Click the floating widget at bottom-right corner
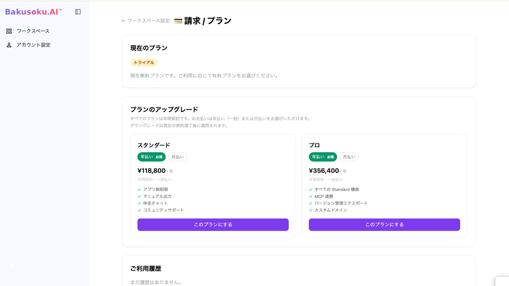Viewport: 509px width, 286px height. point(502,281)
